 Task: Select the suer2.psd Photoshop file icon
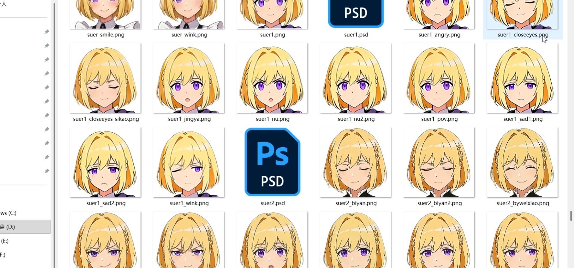(x=272, y=162)
